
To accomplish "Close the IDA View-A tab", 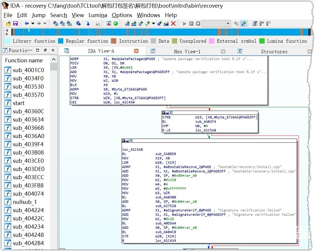I will [x=136, y=51].
